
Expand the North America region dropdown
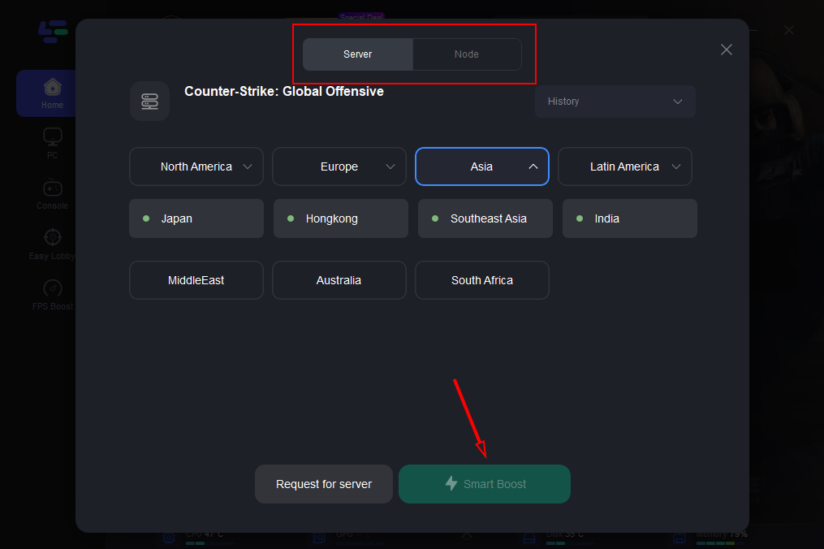(196, 166)
